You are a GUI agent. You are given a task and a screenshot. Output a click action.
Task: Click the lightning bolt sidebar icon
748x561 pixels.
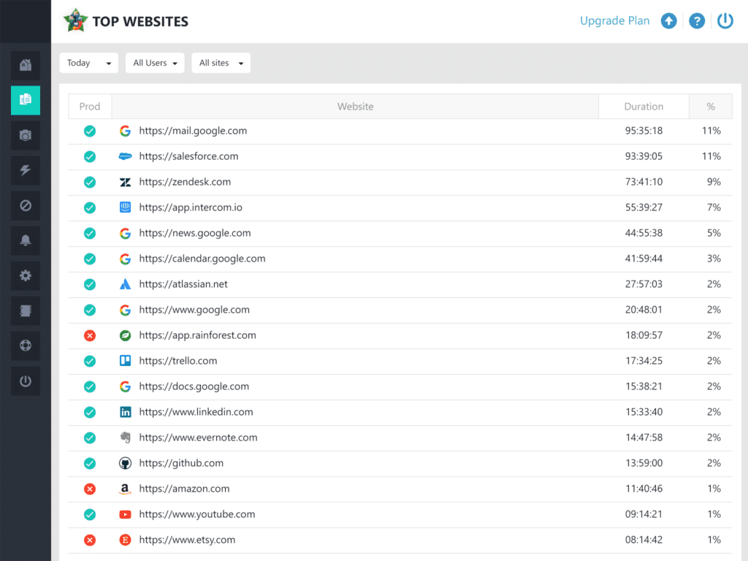[x=26, y=171]
